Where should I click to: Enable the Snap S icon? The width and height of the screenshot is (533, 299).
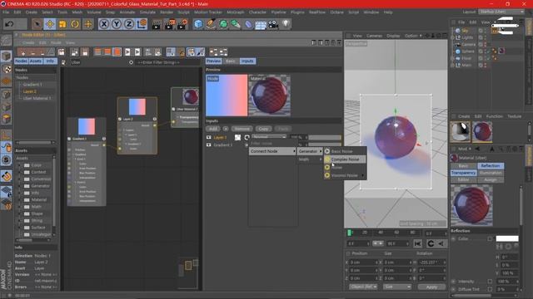[x=6, y=160]
